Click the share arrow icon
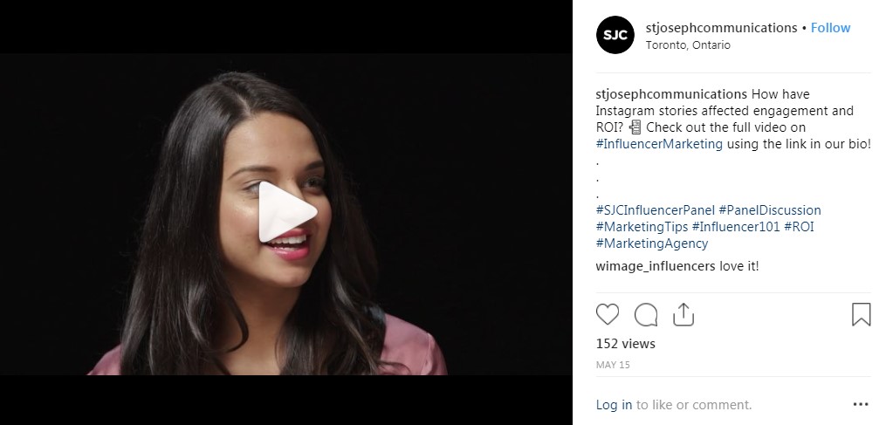This screenshot has width=893, height=425. coord(683,314)
